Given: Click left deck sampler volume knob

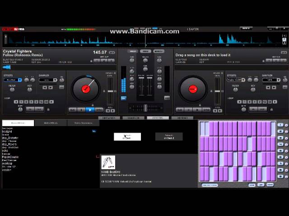Looking at the screenshot, I should coord(62,80).
